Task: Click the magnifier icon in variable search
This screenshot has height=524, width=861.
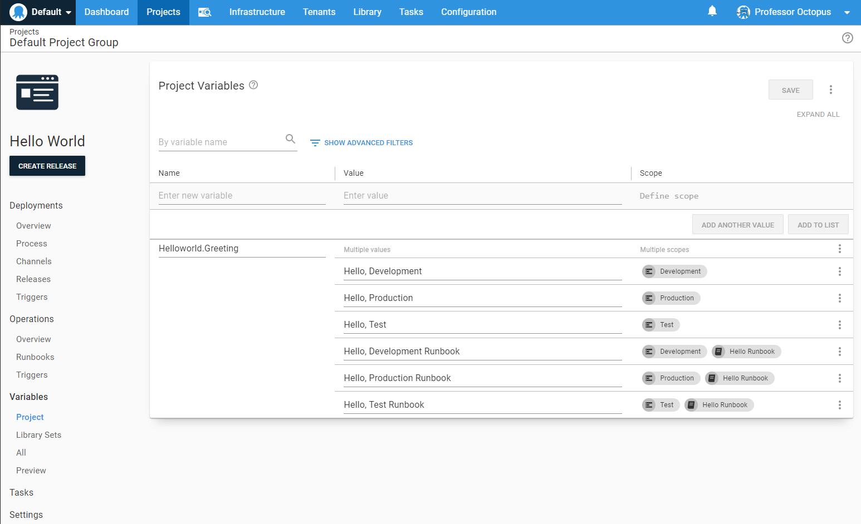Action: click(x=290, y=139)
